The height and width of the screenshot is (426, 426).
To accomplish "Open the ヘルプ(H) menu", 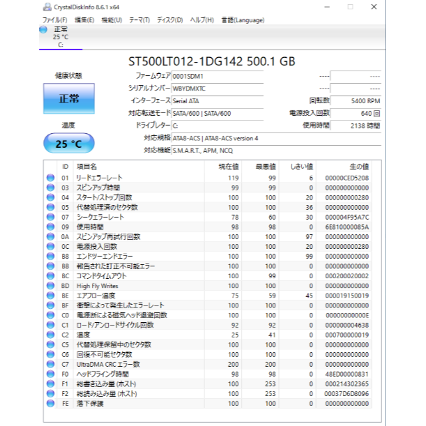I will (202, 20).
